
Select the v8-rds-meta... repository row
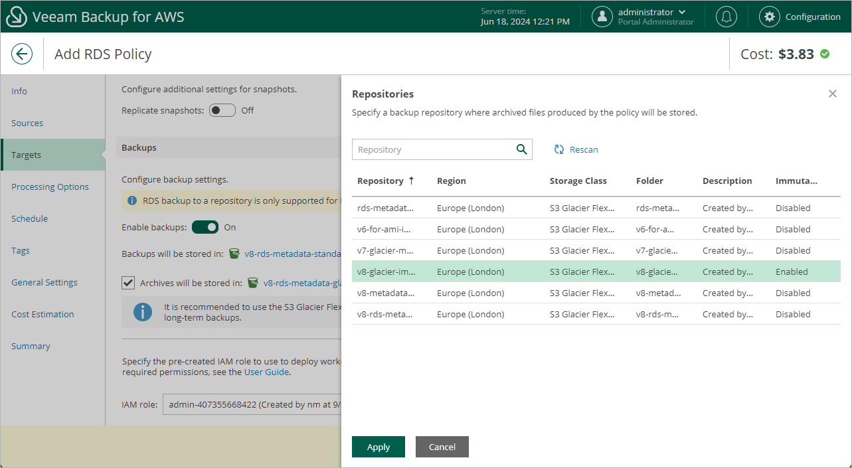coord(596,314)
